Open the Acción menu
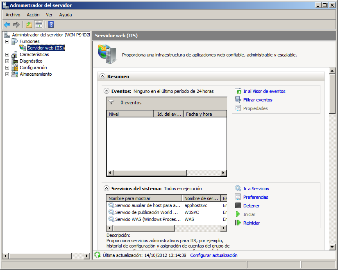 click(33, 15)
